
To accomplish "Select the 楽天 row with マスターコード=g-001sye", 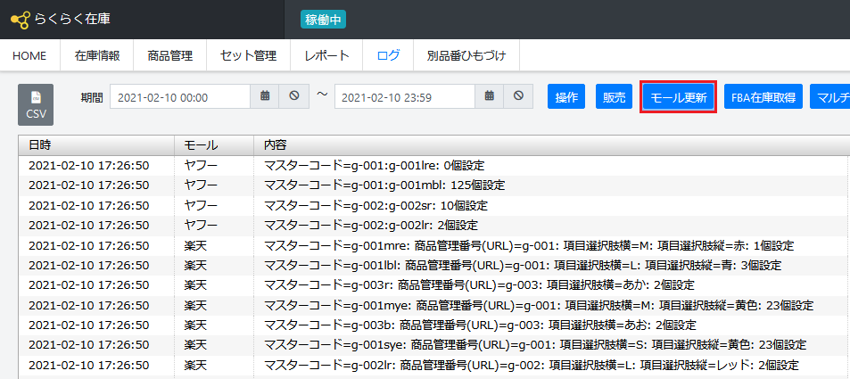I will pos(433,345).
